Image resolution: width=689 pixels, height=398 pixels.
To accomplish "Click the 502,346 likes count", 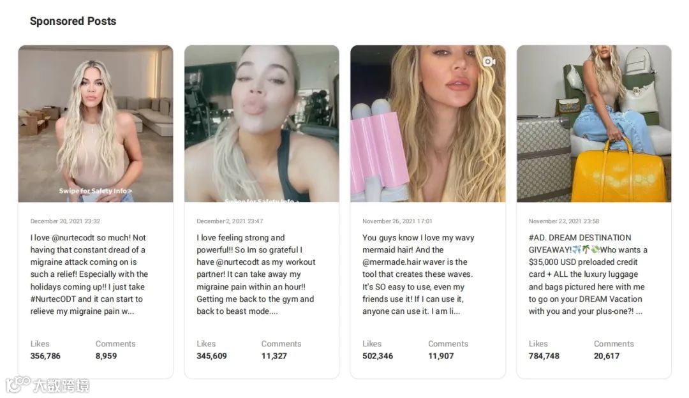I will click(378, 356).
